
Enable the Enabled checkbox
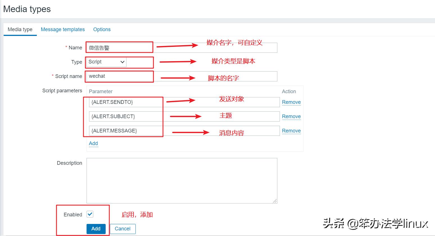tap(90, 214)
